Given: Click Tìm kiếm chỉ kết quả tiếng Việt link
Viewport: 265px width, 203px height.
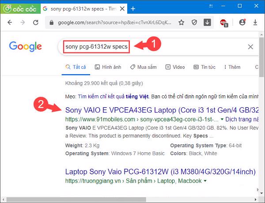Looking at the screenshot, I should 113,97.
